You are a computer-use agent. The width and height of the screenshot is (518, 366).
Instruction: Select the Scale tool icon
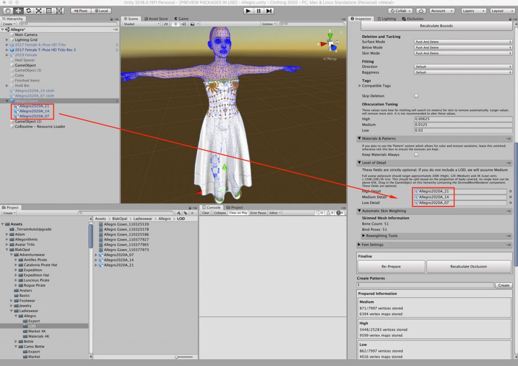coord(38,11)
